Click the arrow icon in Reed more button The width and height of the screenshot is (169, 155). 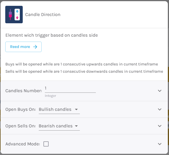point(35,47)
